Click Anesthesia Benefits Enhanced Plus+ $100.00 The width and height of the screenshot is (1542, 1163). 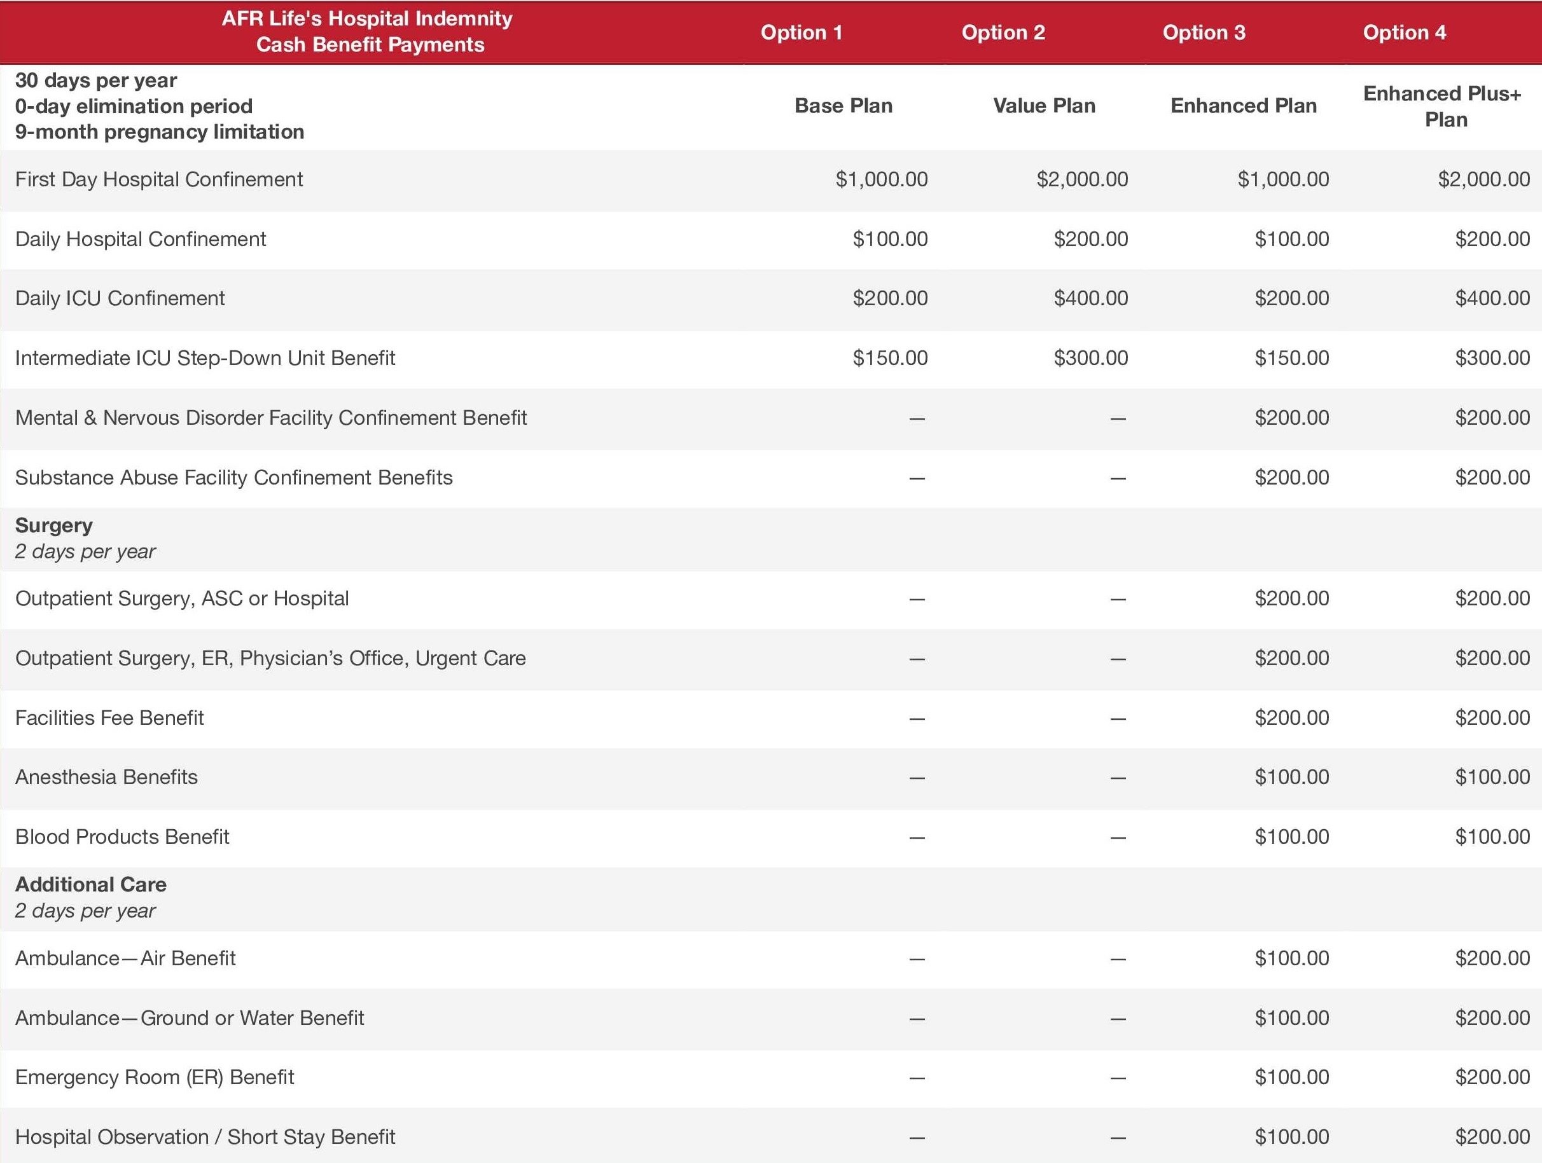tap(1492, 778)
